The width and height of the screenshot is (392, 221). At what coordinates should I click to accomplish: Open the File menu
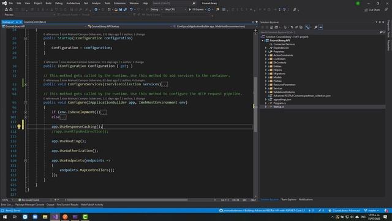tap(11, 3)
